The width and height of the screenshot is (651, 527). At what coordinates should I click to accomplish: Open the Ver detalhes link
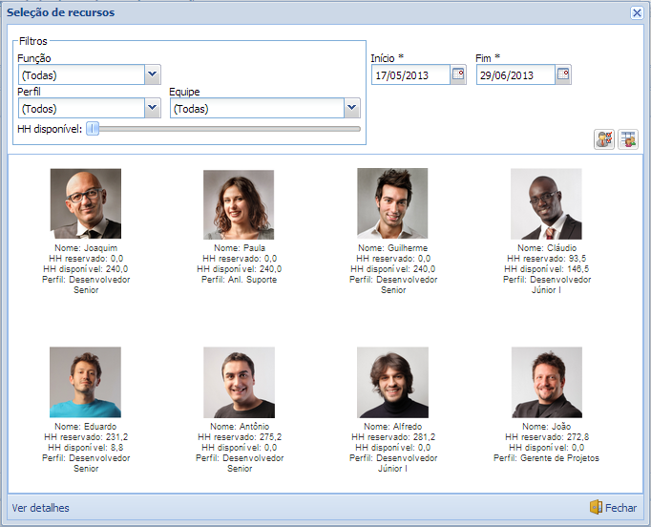point(40,508)
